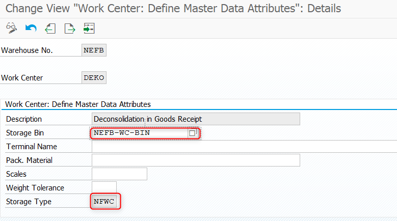Click the Work Center DEKO field
The image size is (397, 221).
pos(94,77)
